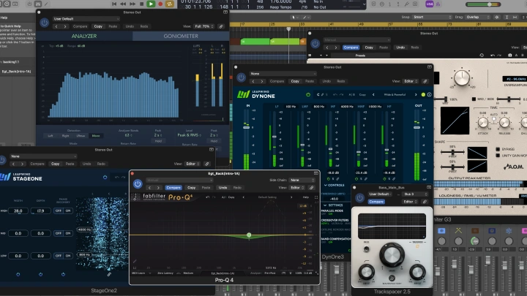Select LRmax detection in analyzer
This screenshot has height=296, width=527.
click(81, 136)
